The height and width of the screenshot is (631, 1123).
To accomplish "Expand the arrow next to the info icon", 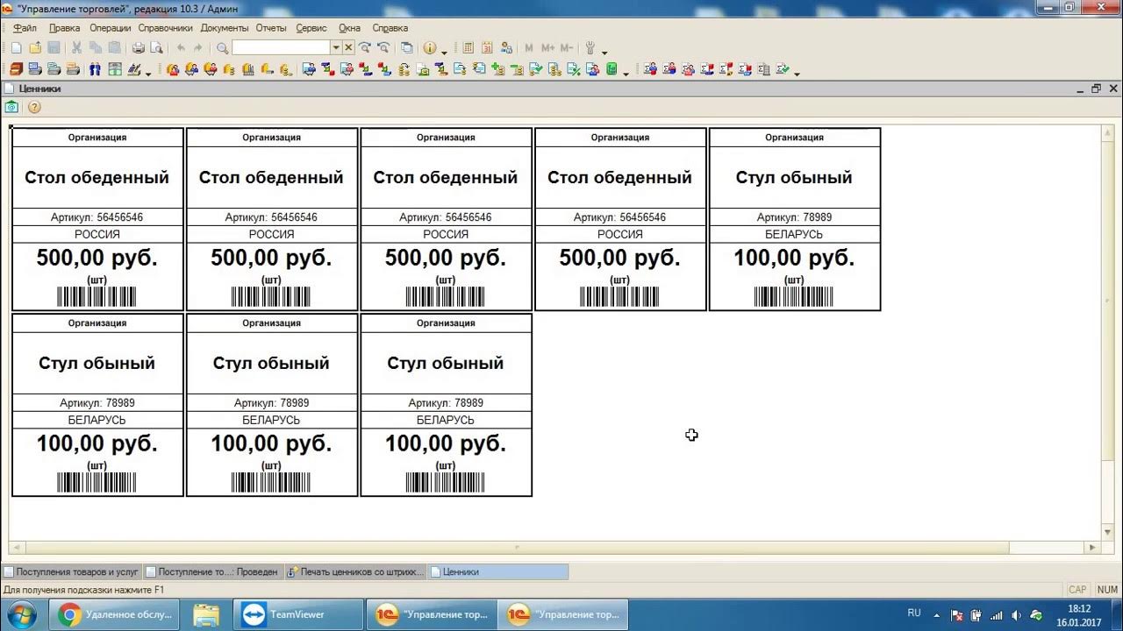I will point(445,51).
